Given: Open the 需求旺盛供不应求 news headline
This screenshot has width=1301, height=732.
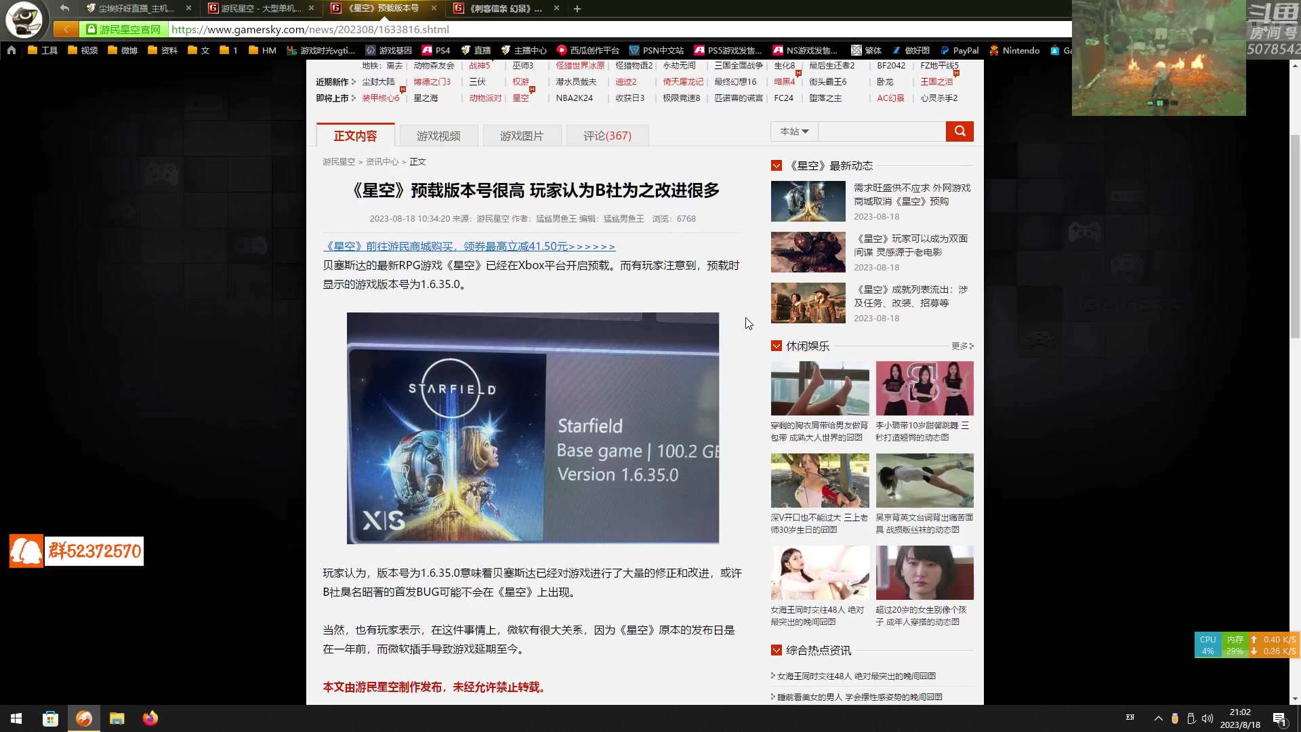Looking at the screenshot, I should 912,195.
